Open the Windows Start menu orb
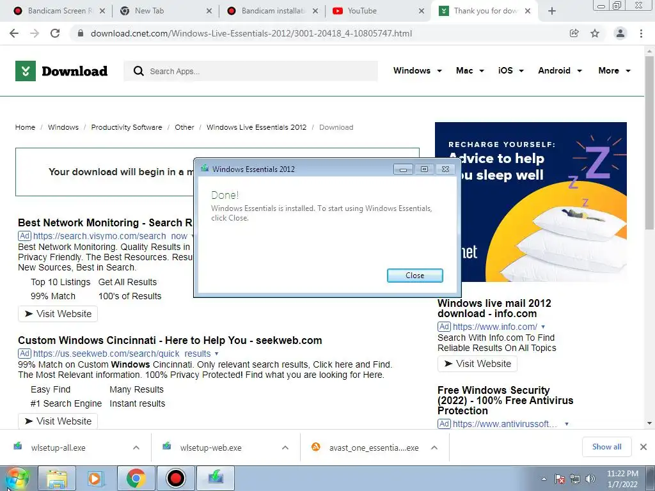The width and height of the screenshot is (655, 491). [17, 478]
